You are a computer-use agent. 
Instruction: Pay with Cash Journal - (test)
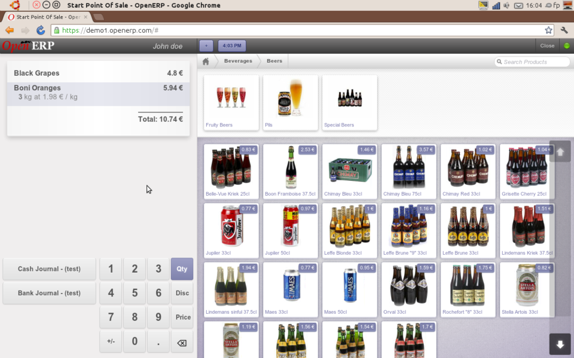[49, 269]
